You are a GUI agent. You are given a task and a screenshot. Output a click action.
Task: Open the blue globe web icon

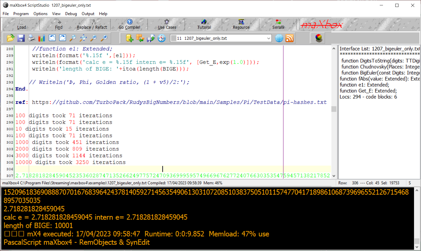(x=279, y=38)
